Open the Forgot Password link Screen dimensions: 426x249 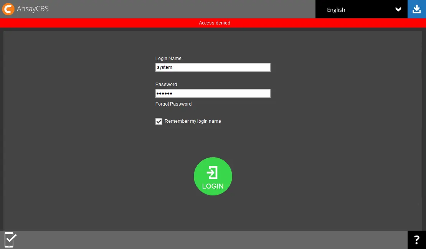(173, 104)
